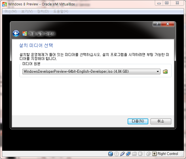
Task: Click the wizard icon beside 처음 실행 마법사
Action: [25, 34]
